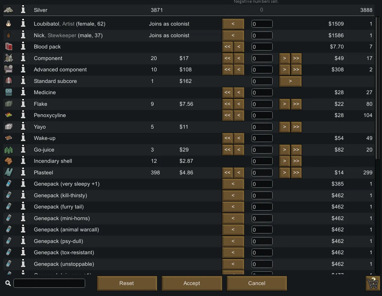382x296 pixels.
Task: Click the shopping cart help icon
Action: click(x=372, y=283)
